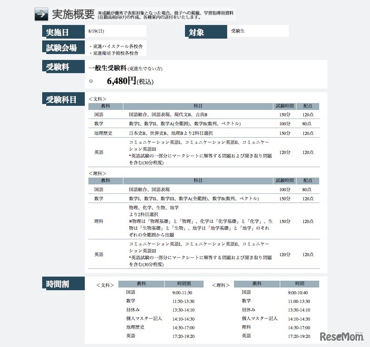Click the 配点 column header
This screenshot has width=370, height=347.
click(x=307, y=106)
